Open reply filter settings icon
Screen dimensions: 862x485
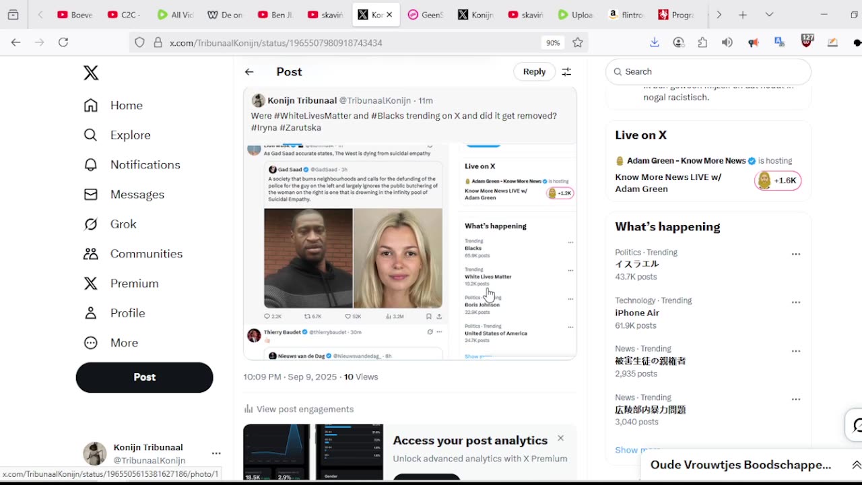click(x=566, y=71)
